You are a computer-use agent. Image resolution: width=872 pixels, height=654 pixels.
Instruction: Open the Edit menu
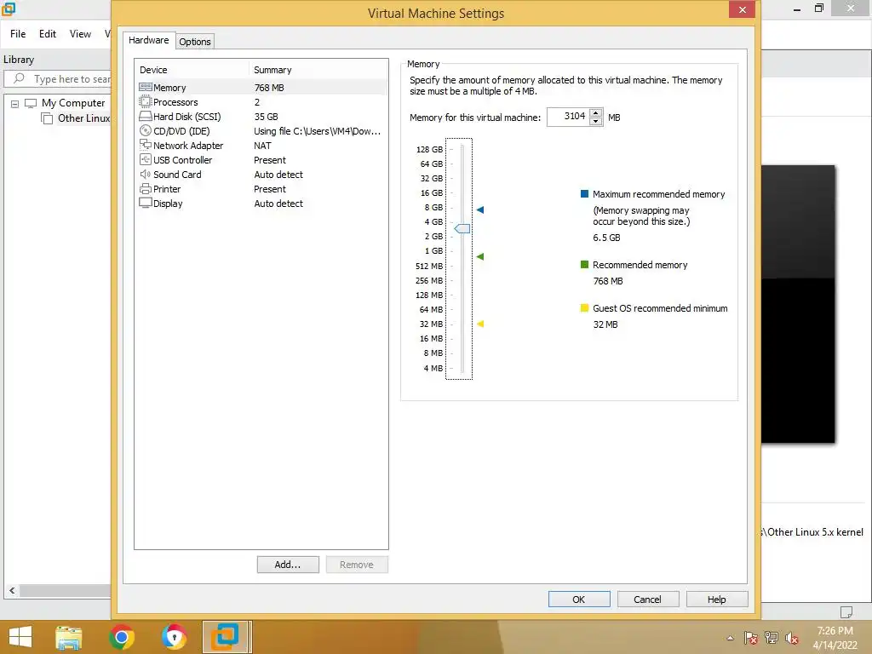(x=48, y=34)
